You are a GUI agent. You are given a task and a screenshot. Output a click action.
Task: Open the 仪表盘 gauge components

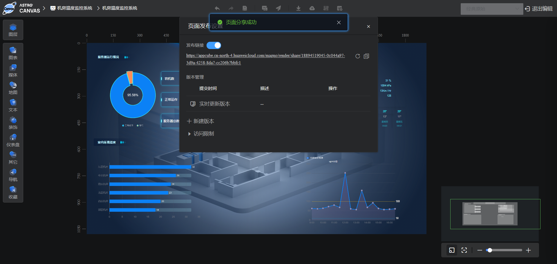[x=13, y=140]
